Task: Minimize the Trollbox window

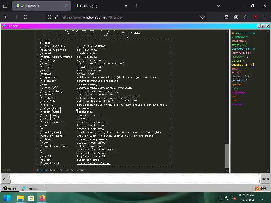Action: pos(259,26)
